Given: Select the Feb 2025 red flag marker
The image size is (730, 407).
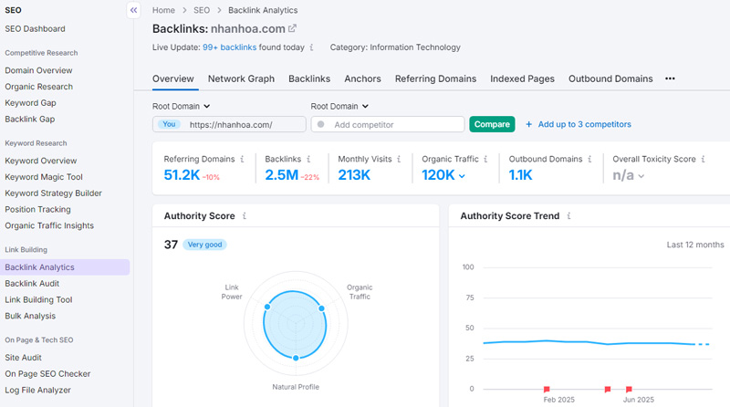Looking at the screenshot, I should pyautogui.click(x=547, y=389).
